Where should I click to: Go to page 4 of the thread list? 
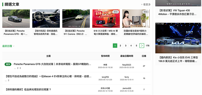131,46
